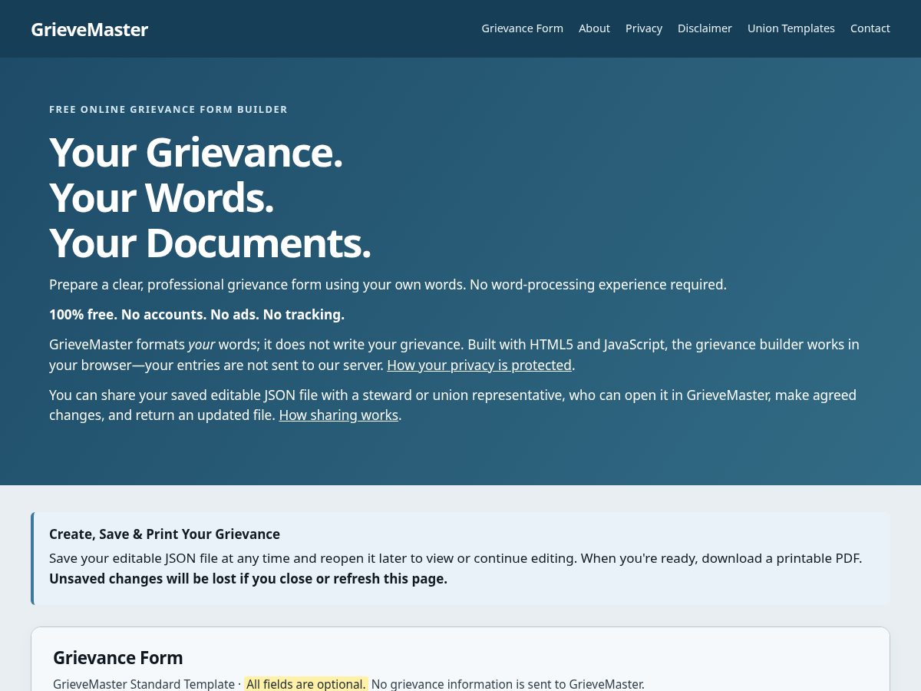Open the 'How sharing works' link
Screen dimensions: 921x691
tap(338, 415)
